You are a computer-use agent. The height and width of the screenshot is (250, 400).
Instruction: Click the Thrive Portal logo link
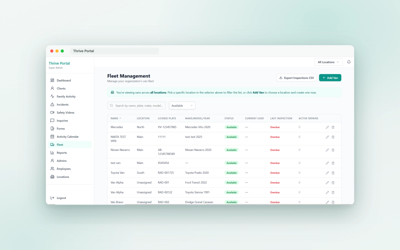click(x=59, y=63)
